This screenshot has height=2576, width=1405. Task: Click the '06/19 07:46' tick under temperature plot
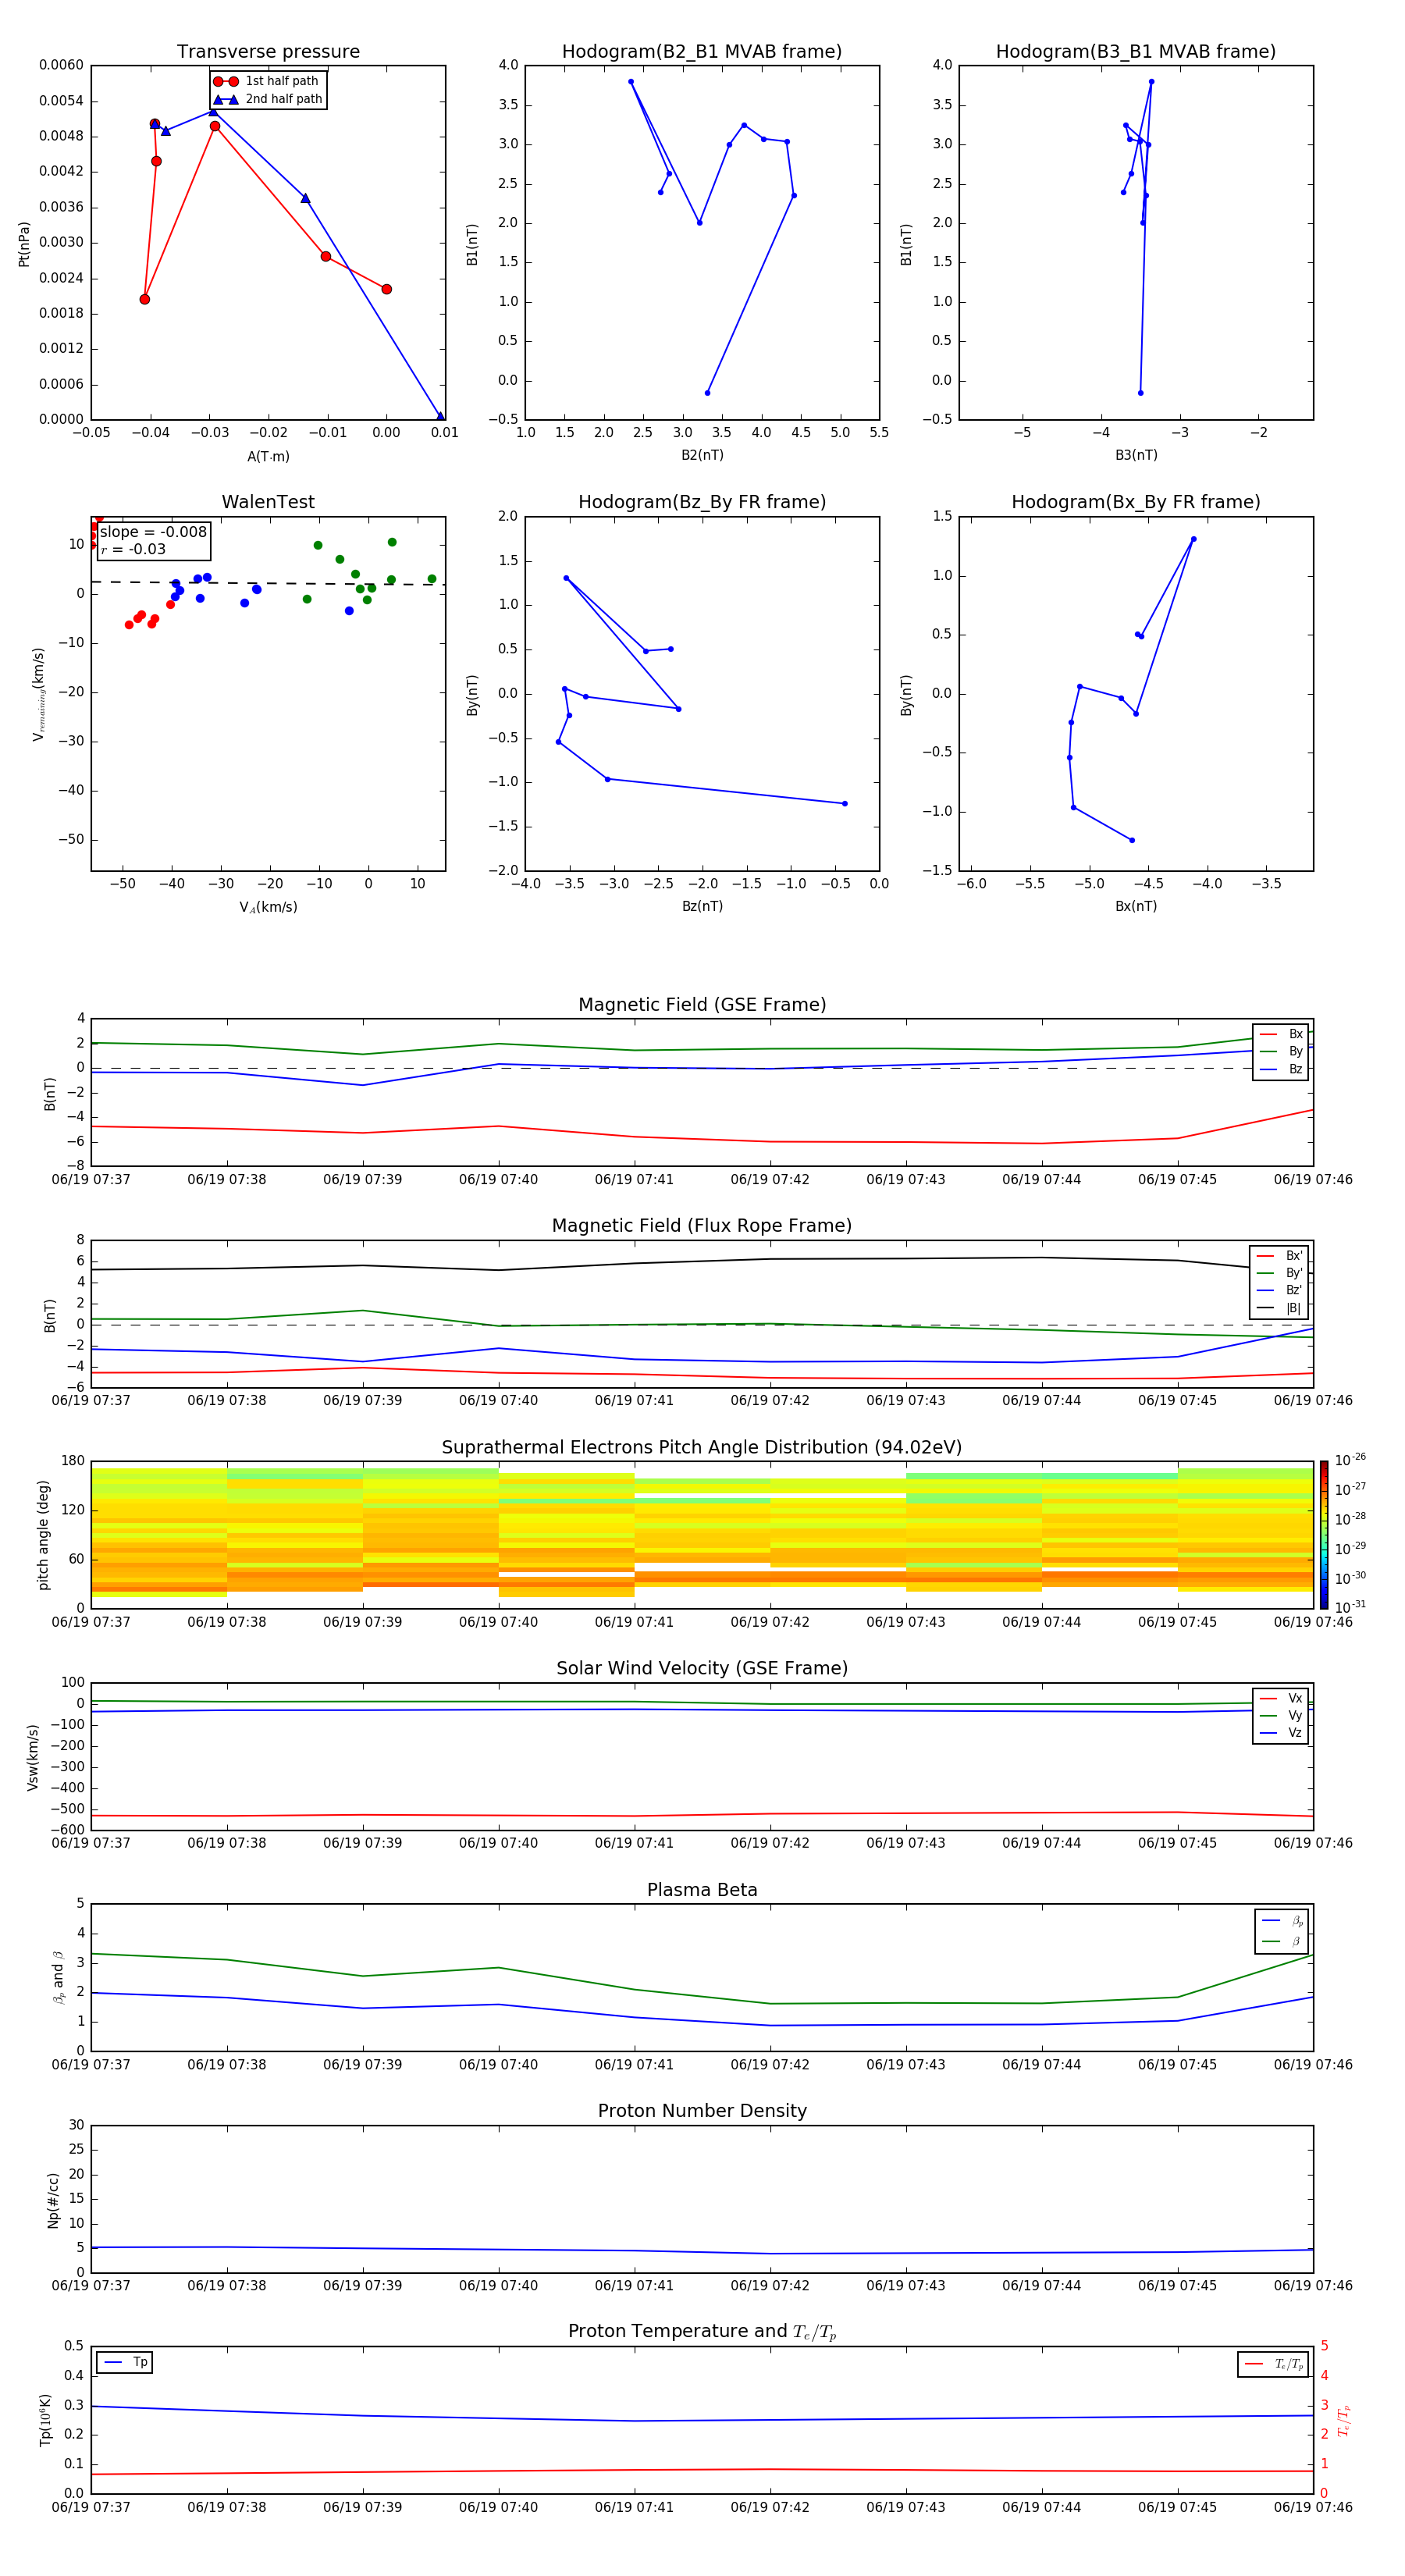pyautogui.click(x=1313, y=2507)
